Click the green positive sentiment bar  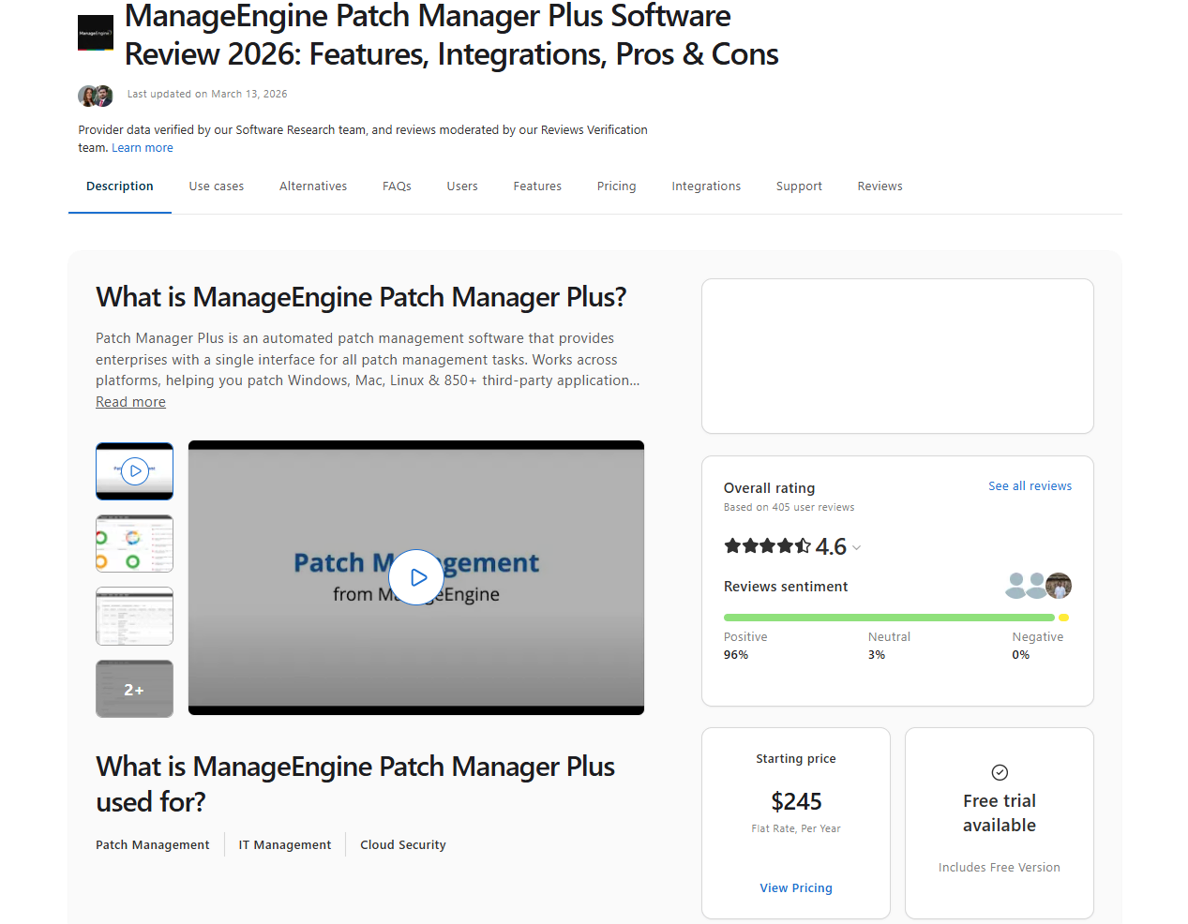(x=889, y=618)
